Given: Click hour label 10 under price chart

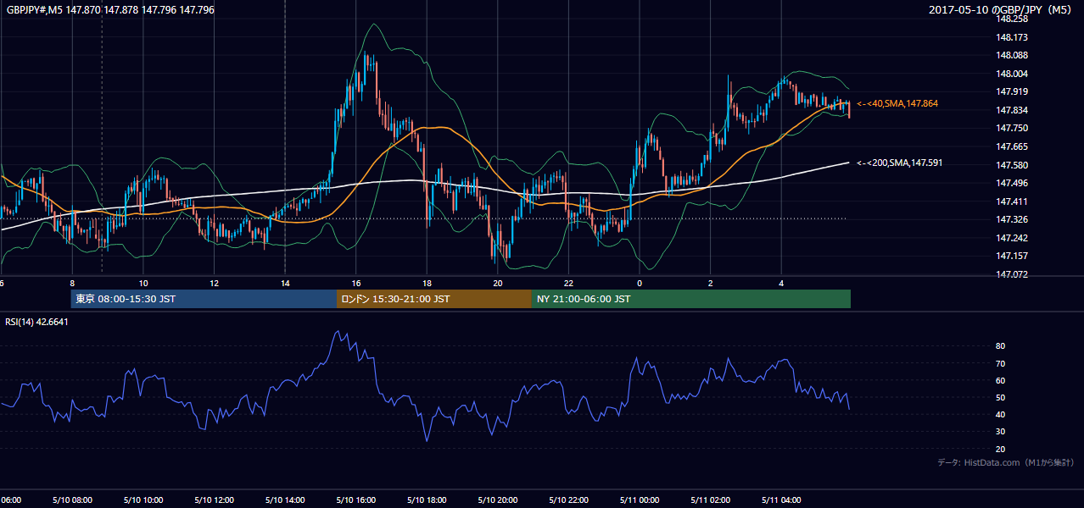Looking at the screenshot, I should [x=142, y=283].
